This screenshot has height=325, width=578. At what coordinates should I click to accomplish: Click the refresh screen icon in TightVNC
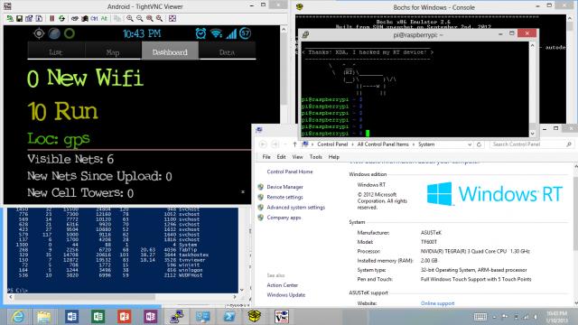pos(61,18)
